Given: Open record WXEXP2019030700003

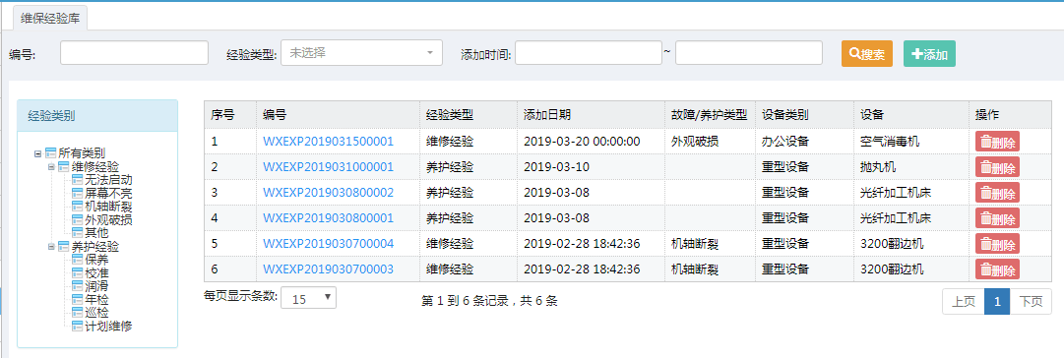Looking at the screenshot, I should tap(328, 269).
